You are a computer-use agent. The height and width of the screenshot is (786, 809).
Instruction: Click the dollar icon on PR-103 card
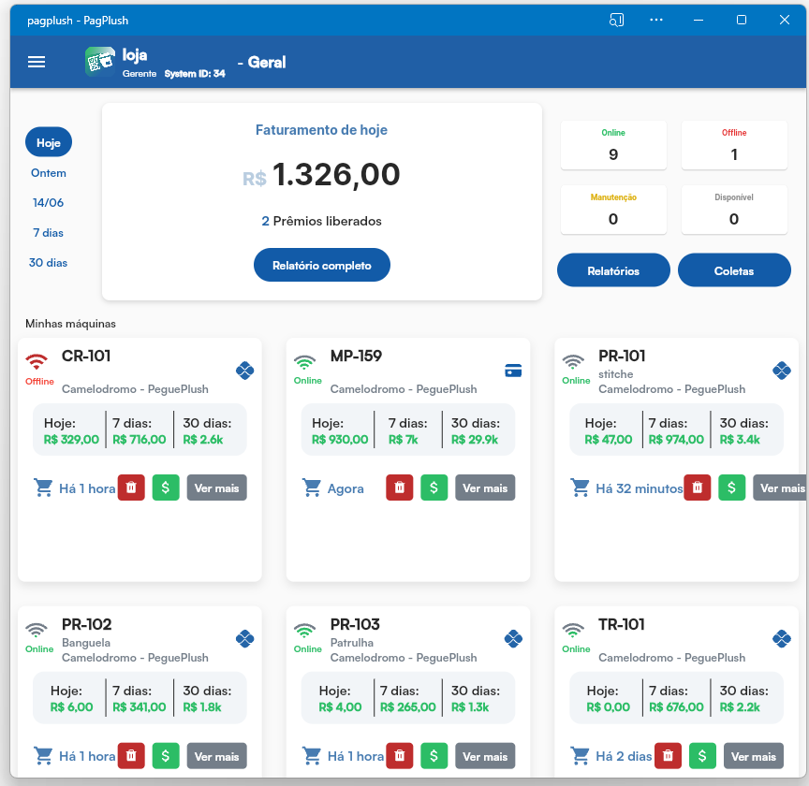coord(434,755)
